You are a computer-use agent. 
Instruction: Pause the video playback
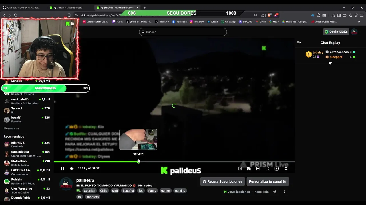(x=62, y=169)
